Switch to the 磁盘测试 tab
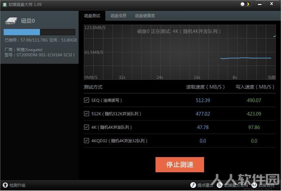This screenshot has height=191, width=281. 92,16
